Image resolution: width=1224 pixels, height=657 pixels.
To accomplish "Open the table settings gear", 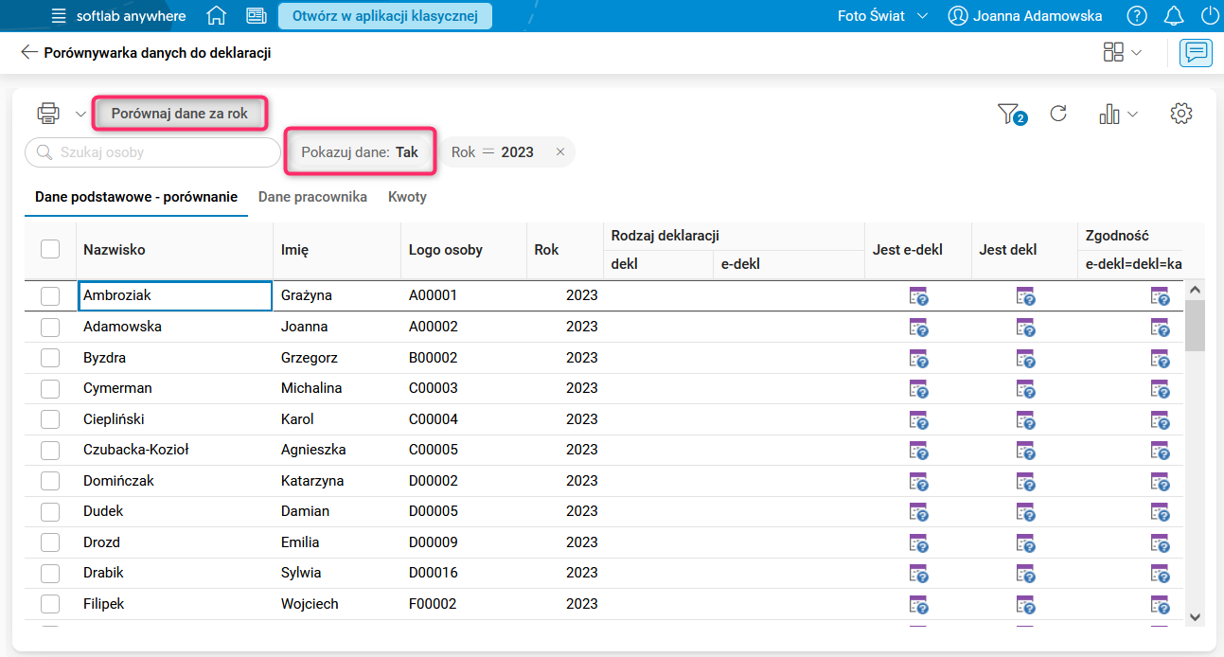I will click(x=1180, y=114).
